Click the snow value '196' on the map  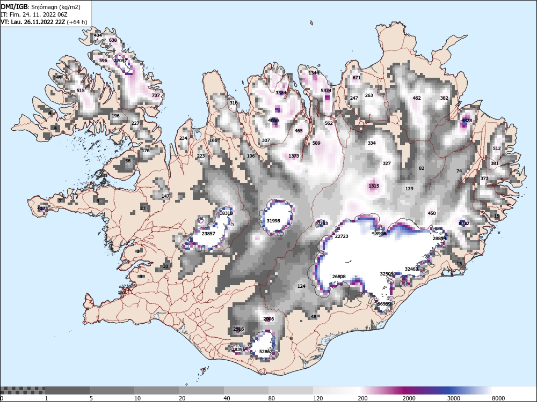coord(115,116)
